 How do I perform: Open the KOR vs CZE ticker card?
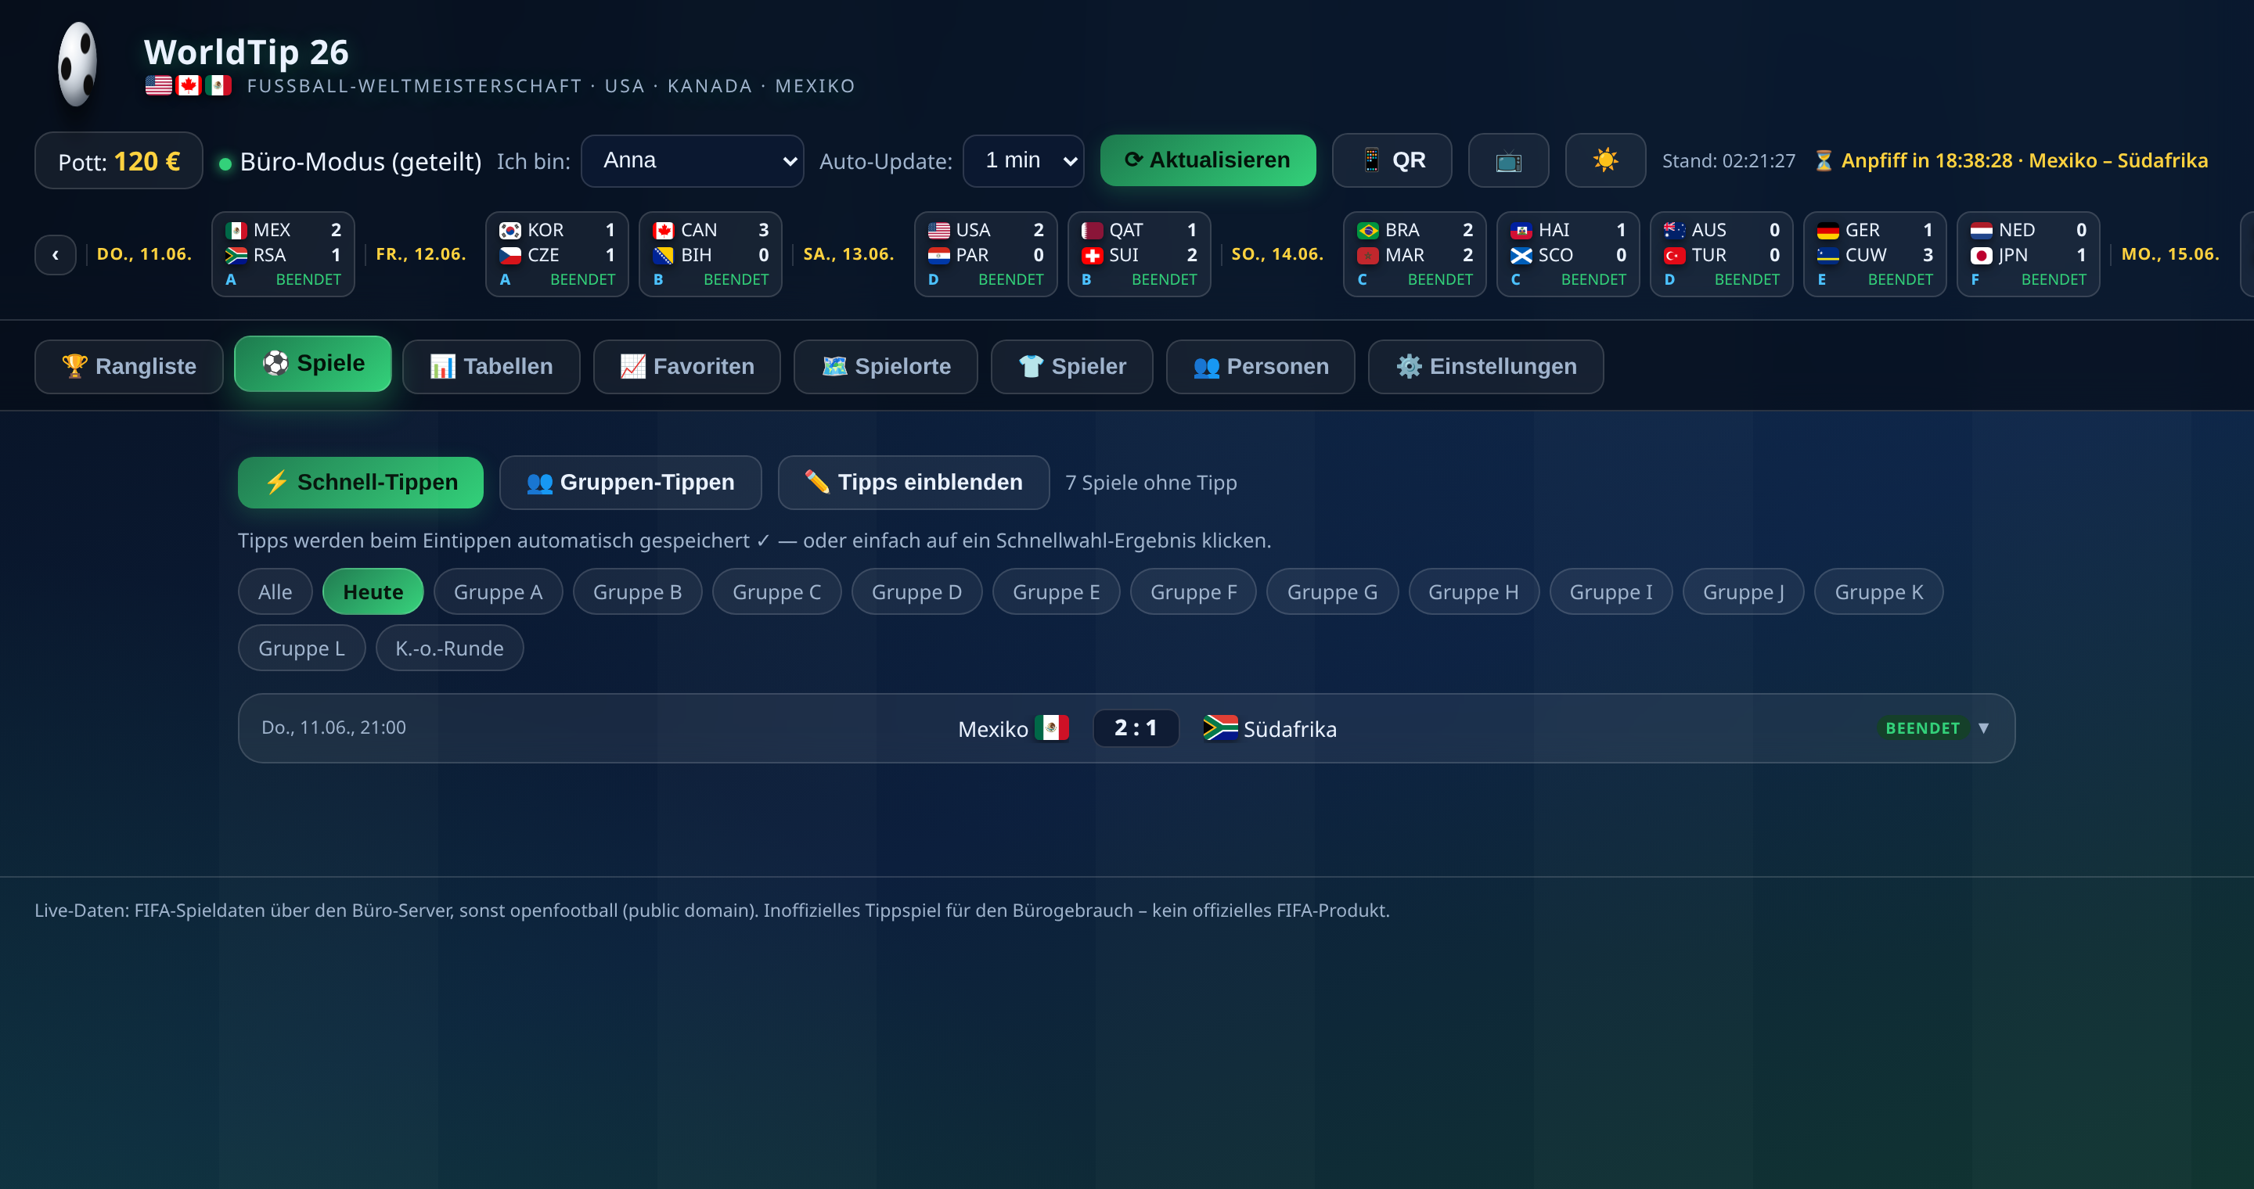click(x=556, y=254)
